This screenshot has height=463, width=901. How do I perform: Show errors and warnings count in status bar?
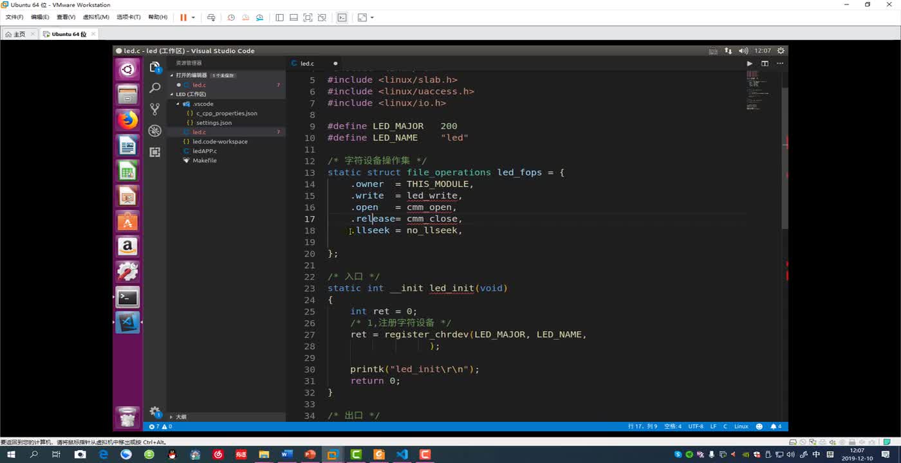(x=160, y=426)
